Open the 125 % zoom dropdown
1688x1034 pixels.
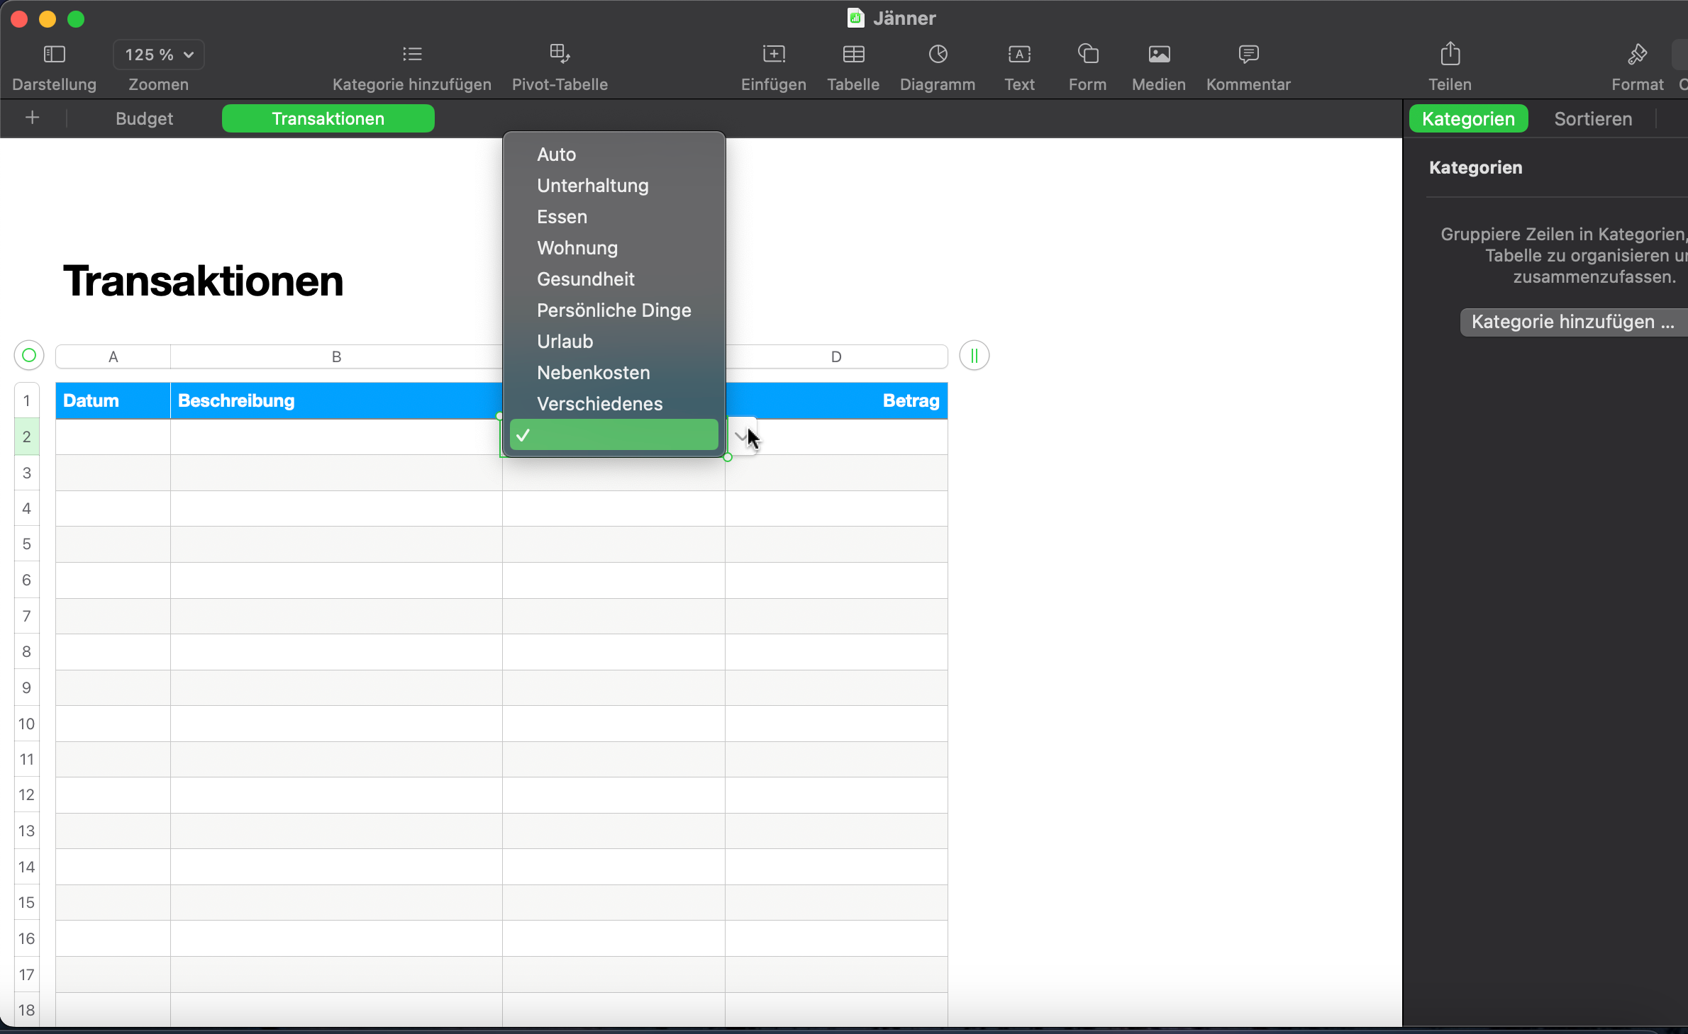coord(159,55)
